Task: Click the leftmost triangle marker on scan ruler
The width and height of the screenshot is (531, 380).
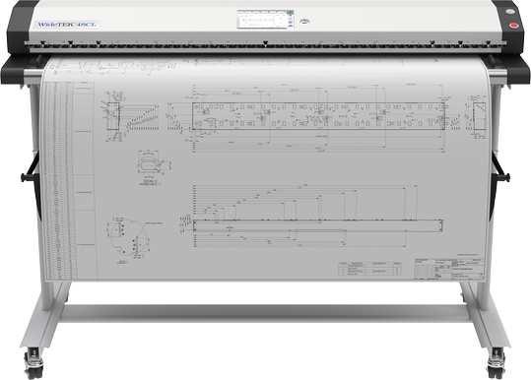Action: (42, 42)
